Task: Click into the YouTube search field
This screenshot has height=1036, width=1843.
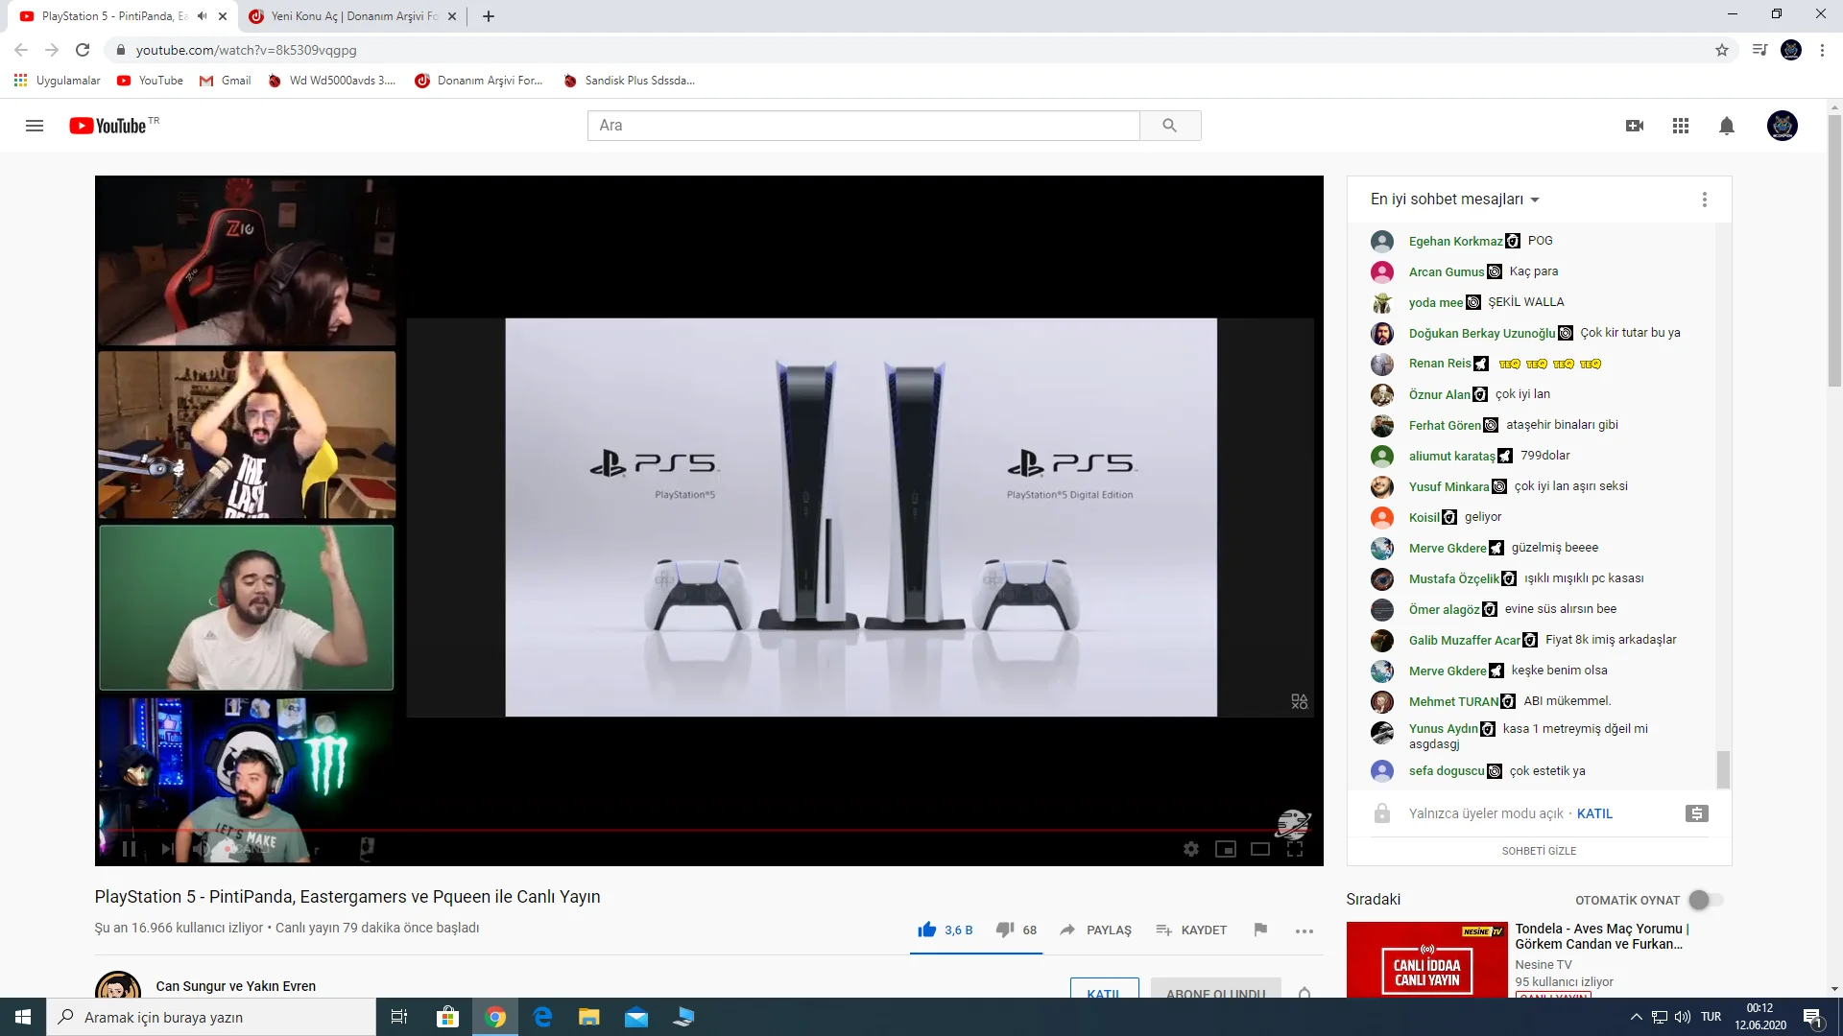Action: 862,126
